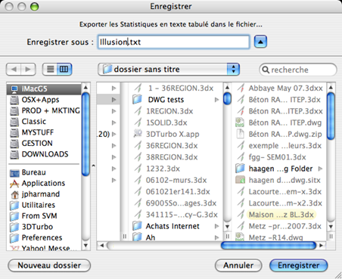The image size is (342, 279).
Task: Click the right column's vertical scrollbar thumb
Action: 331,116
